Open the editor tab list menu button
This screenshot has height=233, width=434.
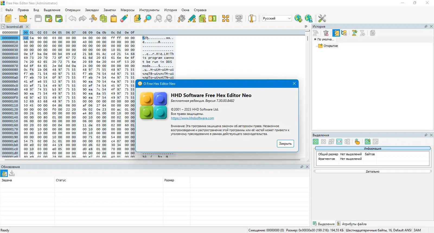(306, 27)
